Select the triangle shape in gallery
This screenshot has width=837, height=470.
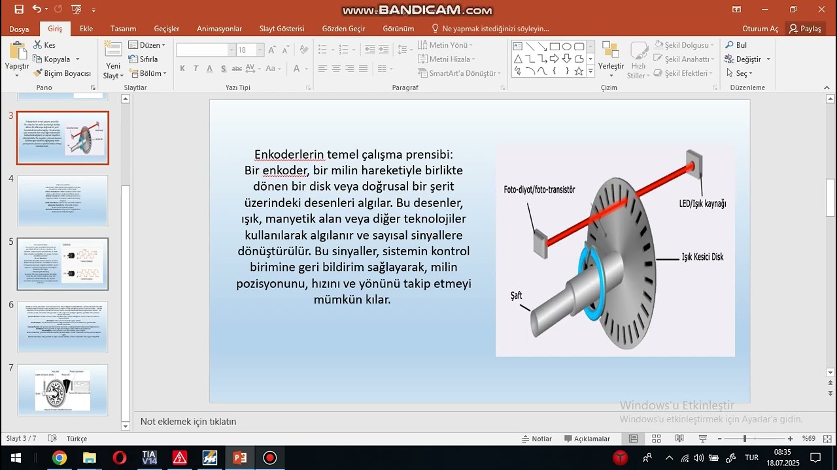(517, 59)
